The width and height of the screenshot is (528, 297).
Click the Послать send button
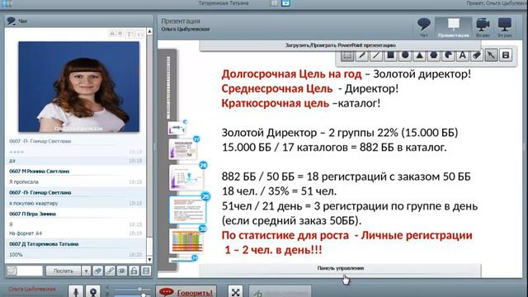click(64, 271)
